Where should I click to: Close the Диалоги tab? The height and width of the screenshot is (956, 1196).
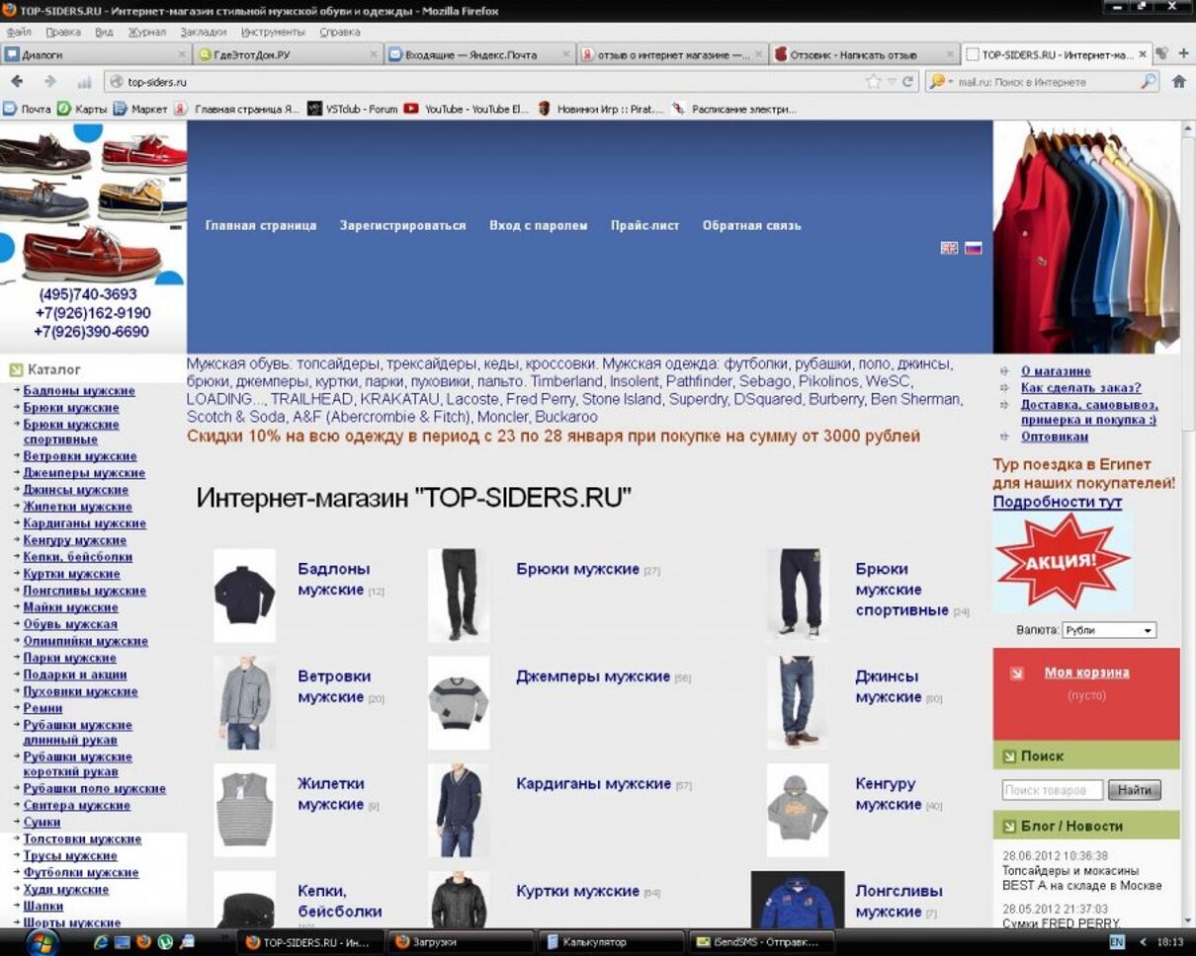(x=182, y=55)
